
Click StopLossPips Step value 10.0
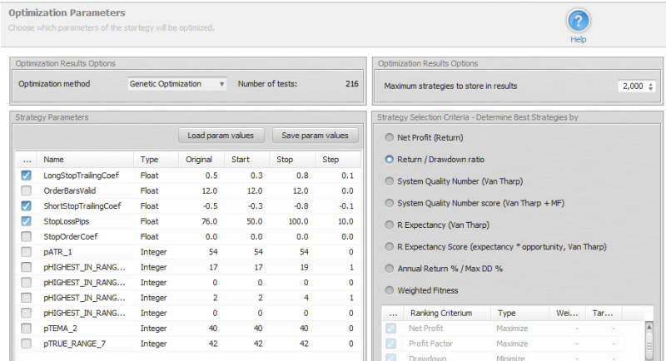345,221
